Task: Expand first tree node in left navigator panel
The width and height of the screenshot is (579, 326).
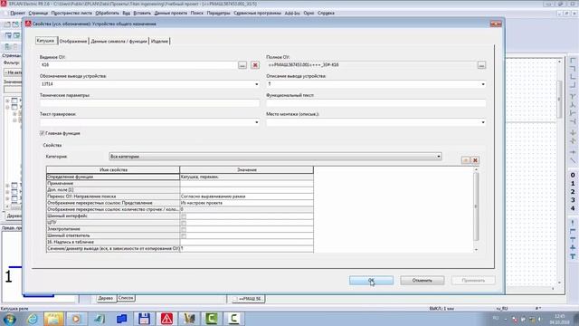Action: click(7, 101)
